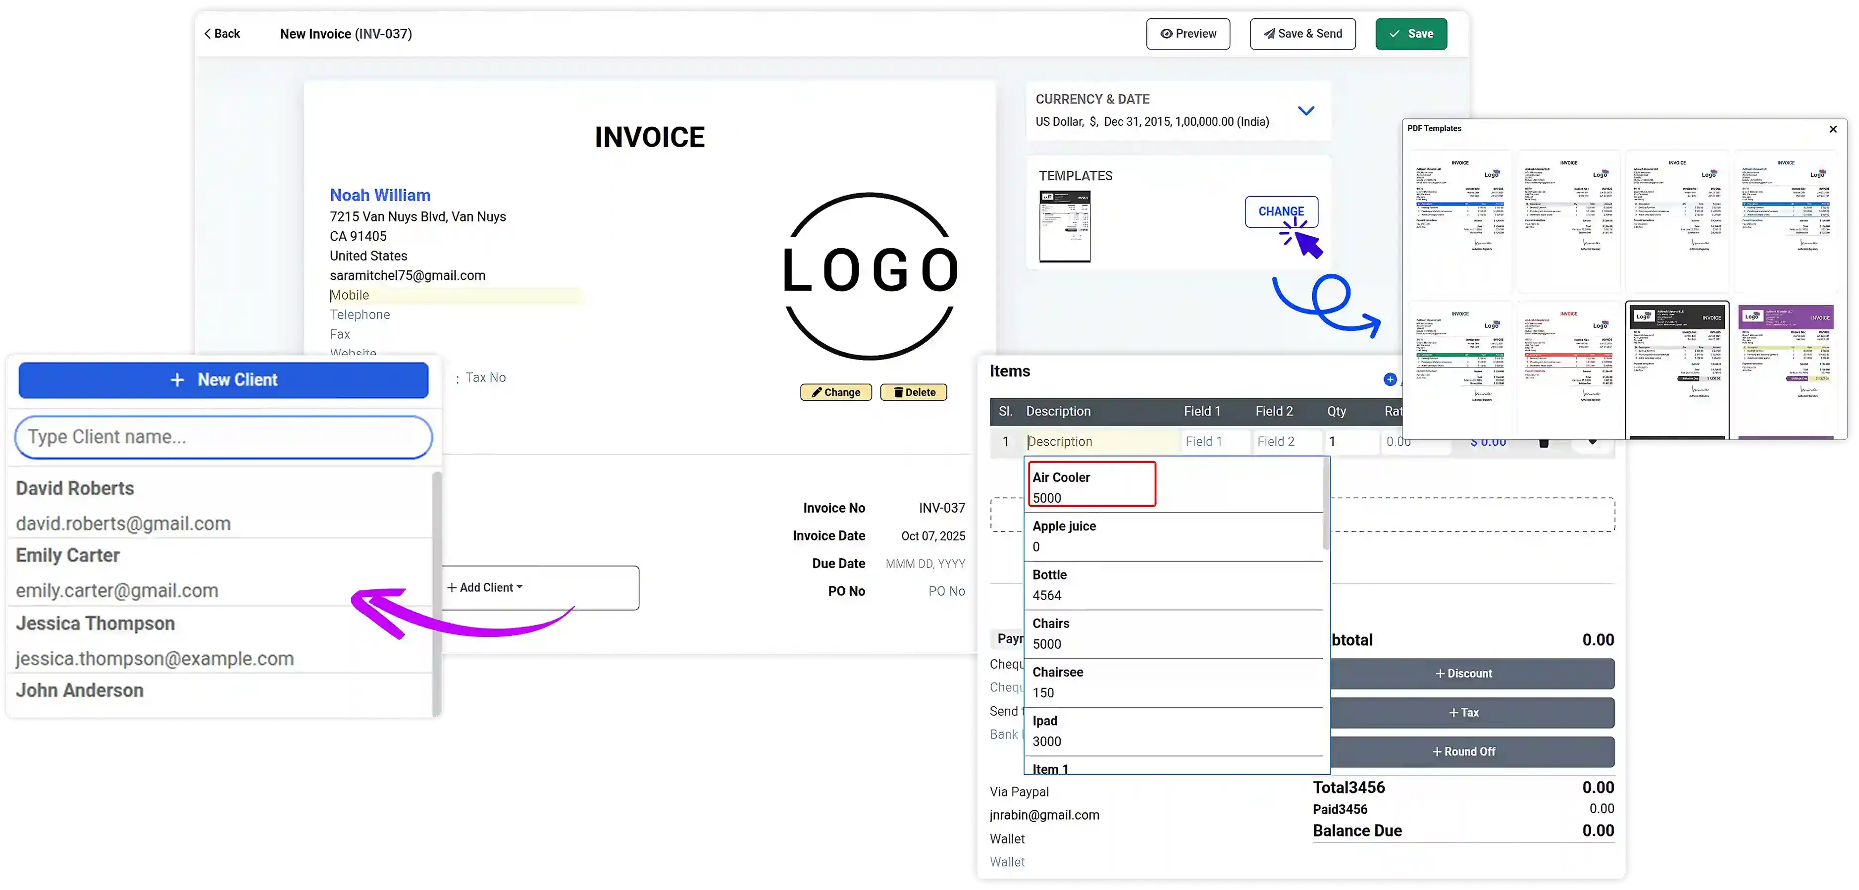This screenshot has width=1859, height=890.
Task: Click the Rate field showing 0.00
Action: (x=1415, y=441)
